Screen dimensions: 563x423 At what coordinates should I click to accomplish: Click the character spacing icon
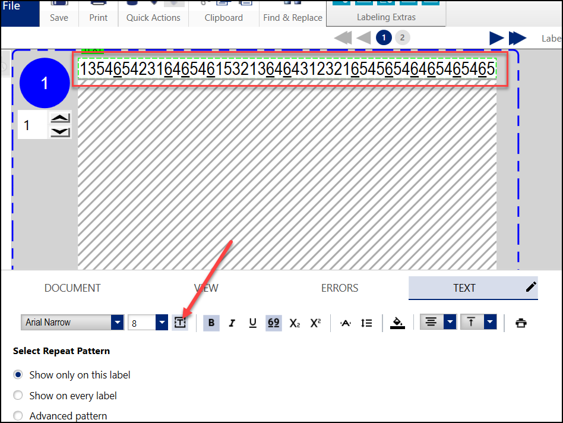[x=346, y=323]
